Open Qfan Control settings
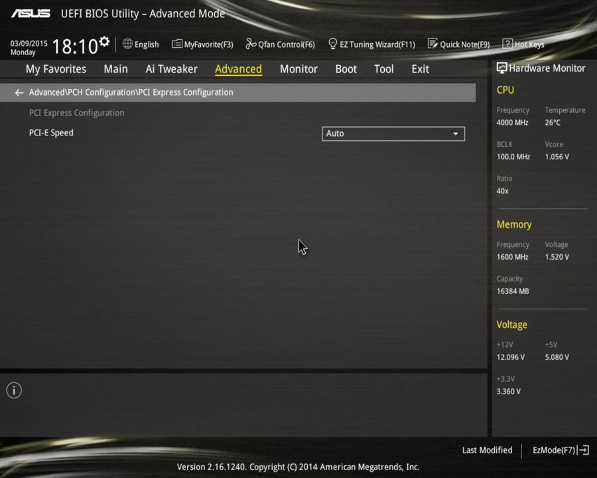 coord(280,44)
